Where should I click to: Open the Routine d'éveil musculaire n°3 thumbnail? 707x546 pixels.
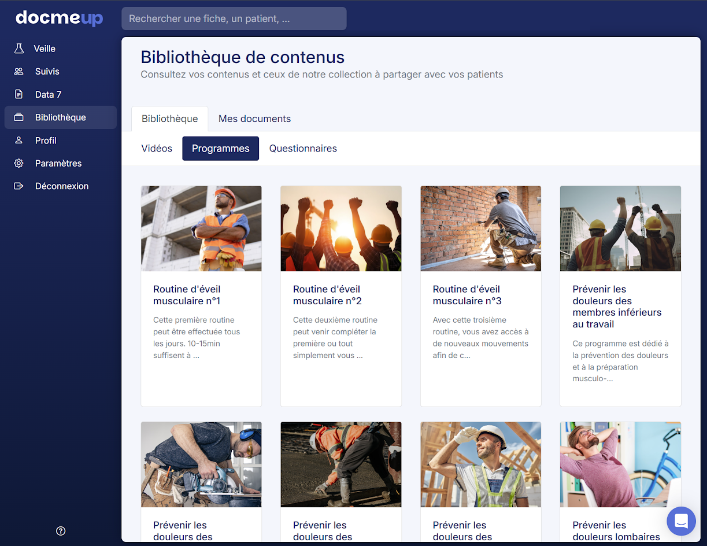point(481,228)
